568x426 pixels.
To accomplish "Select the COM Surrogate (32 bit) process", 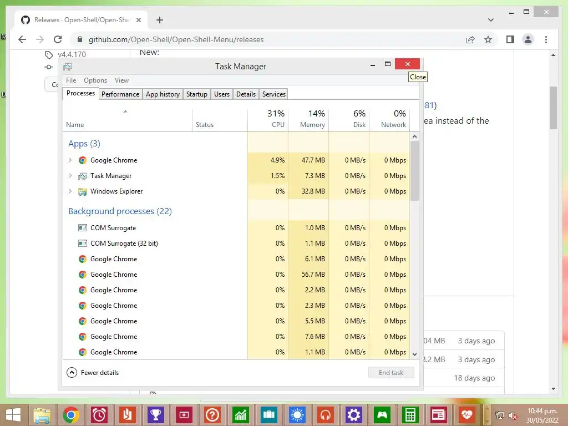I will click(236, 244).
